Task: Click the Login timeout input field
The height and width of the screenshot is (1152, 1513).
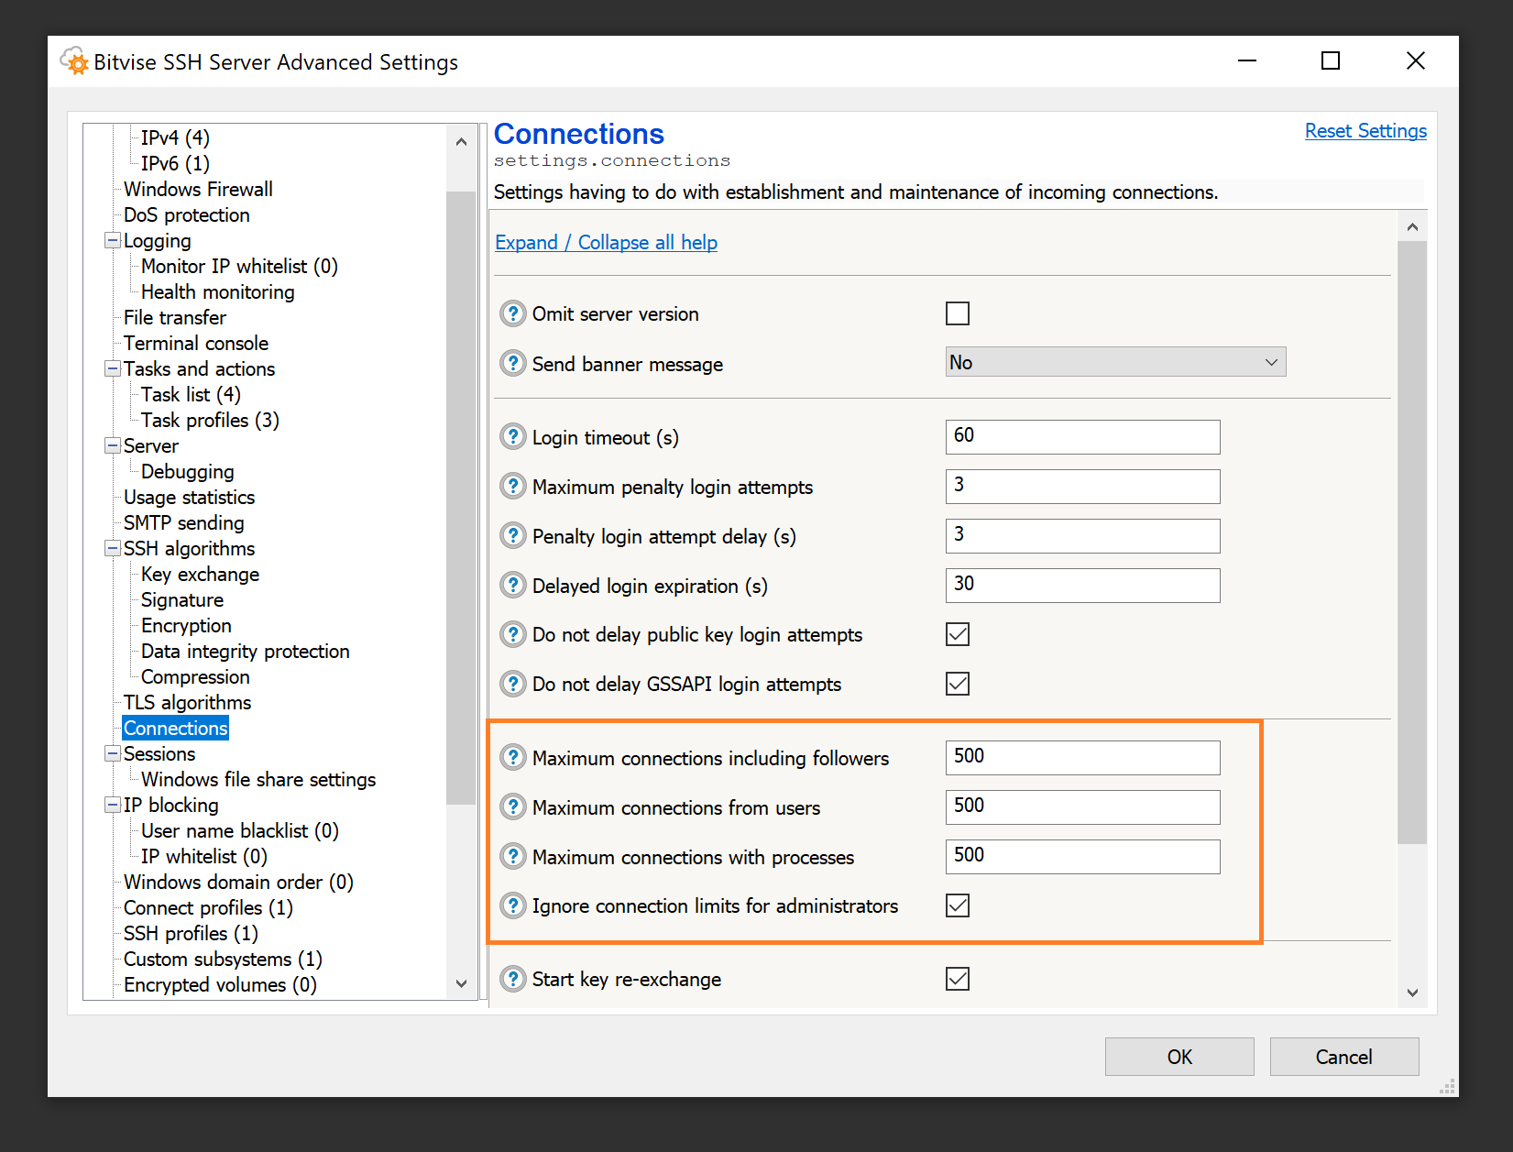Action: (x=1082, y=437)
